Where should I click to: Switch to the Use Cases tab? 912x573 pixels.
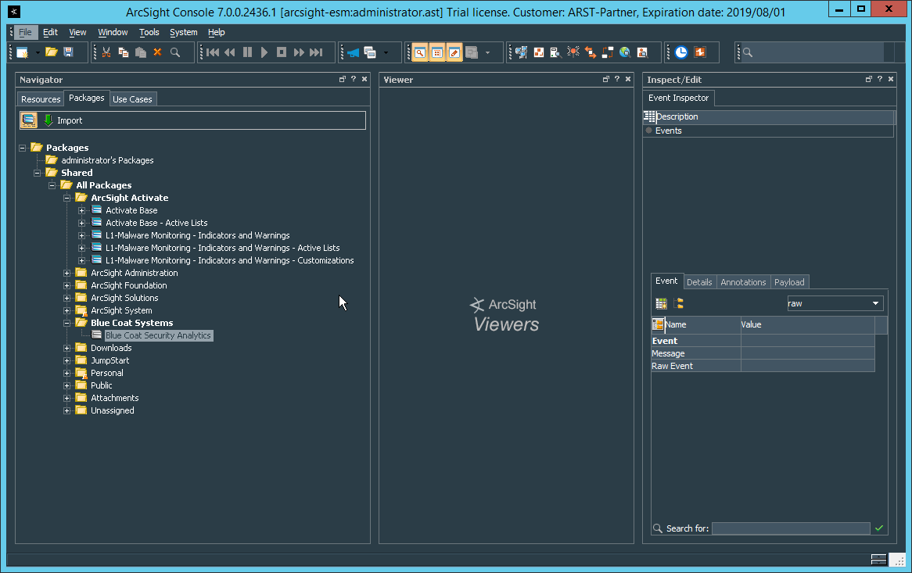click(132, 99)
